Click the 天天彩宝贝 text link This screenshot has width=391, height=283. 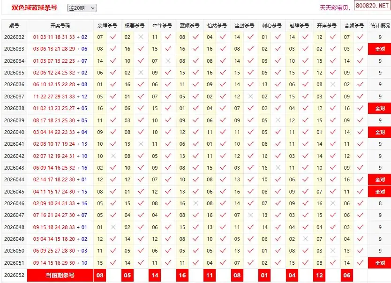[334, 7]
